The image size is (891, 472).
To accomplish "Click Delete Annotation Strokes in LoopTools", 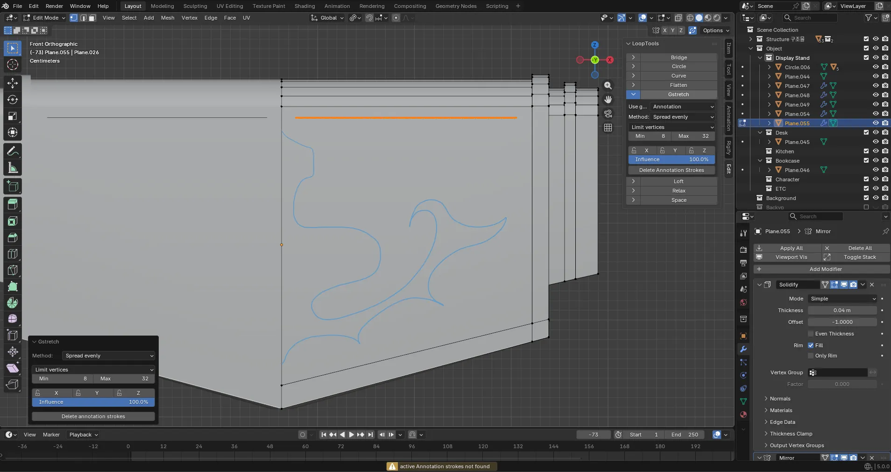I will click(671, 170).
